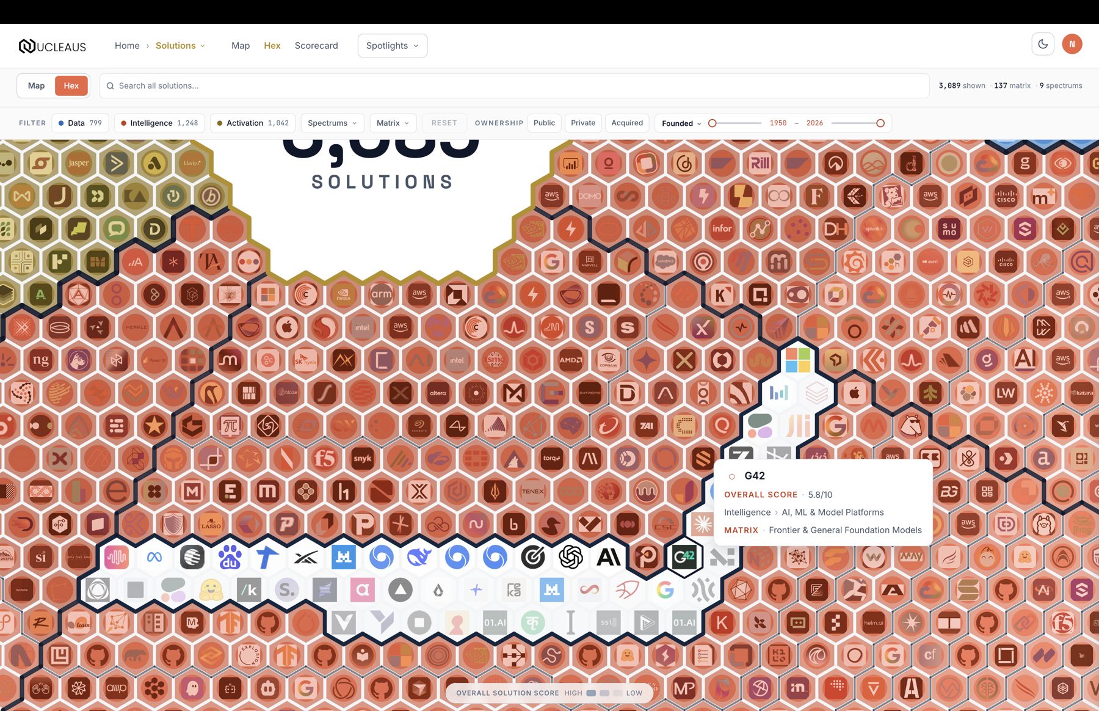Open Map in top navigation
1099x711 pixels.
[x=241, y=46]
